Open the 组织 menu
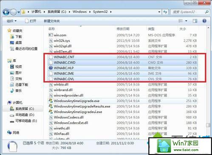The height and width of the screenshot is (155, 212). click(x=11, y=21)
